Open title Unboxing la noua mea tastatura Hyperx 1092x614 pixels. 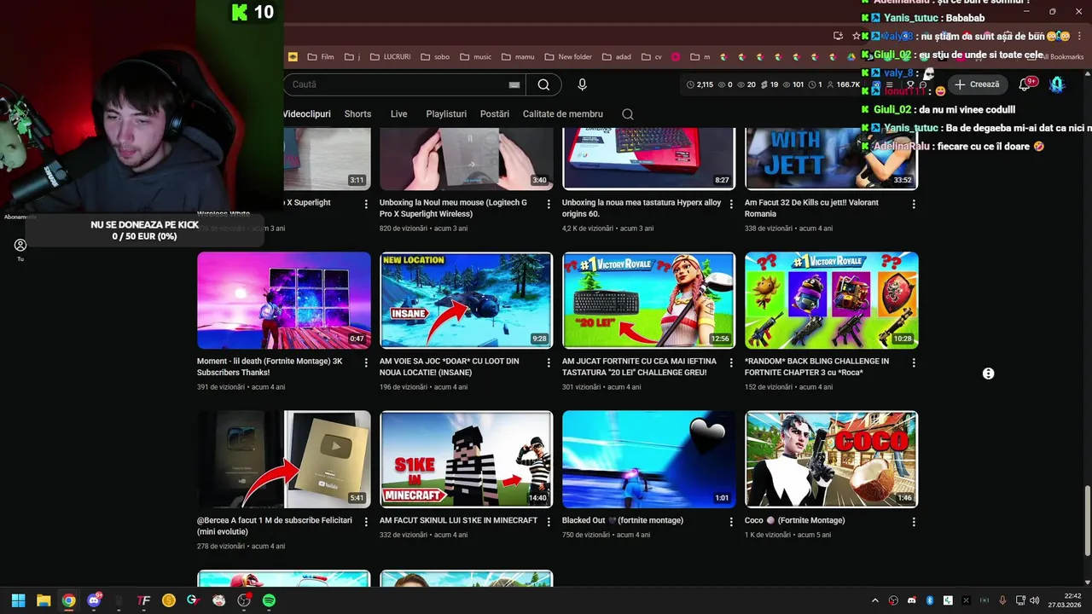coord(642,208)
